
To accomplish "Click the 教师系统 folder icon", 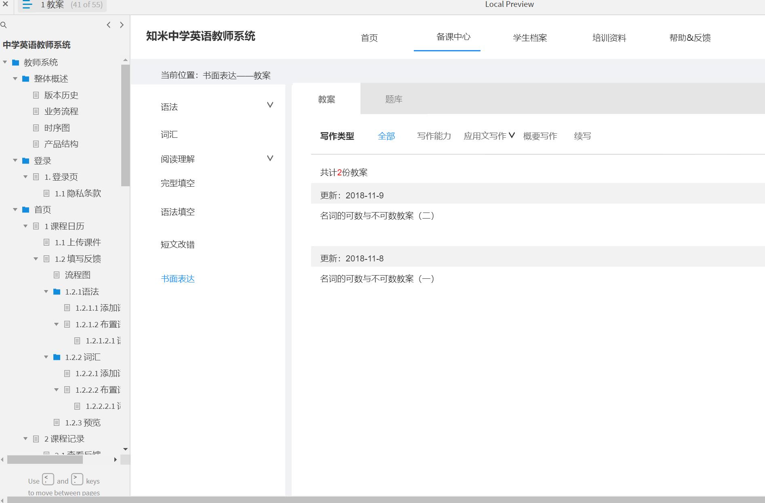I will [x=16, y=63].
